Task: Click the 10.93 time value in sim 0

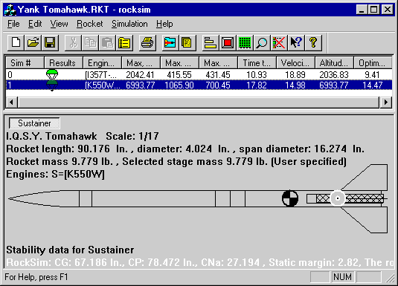Action: (257, 75)
